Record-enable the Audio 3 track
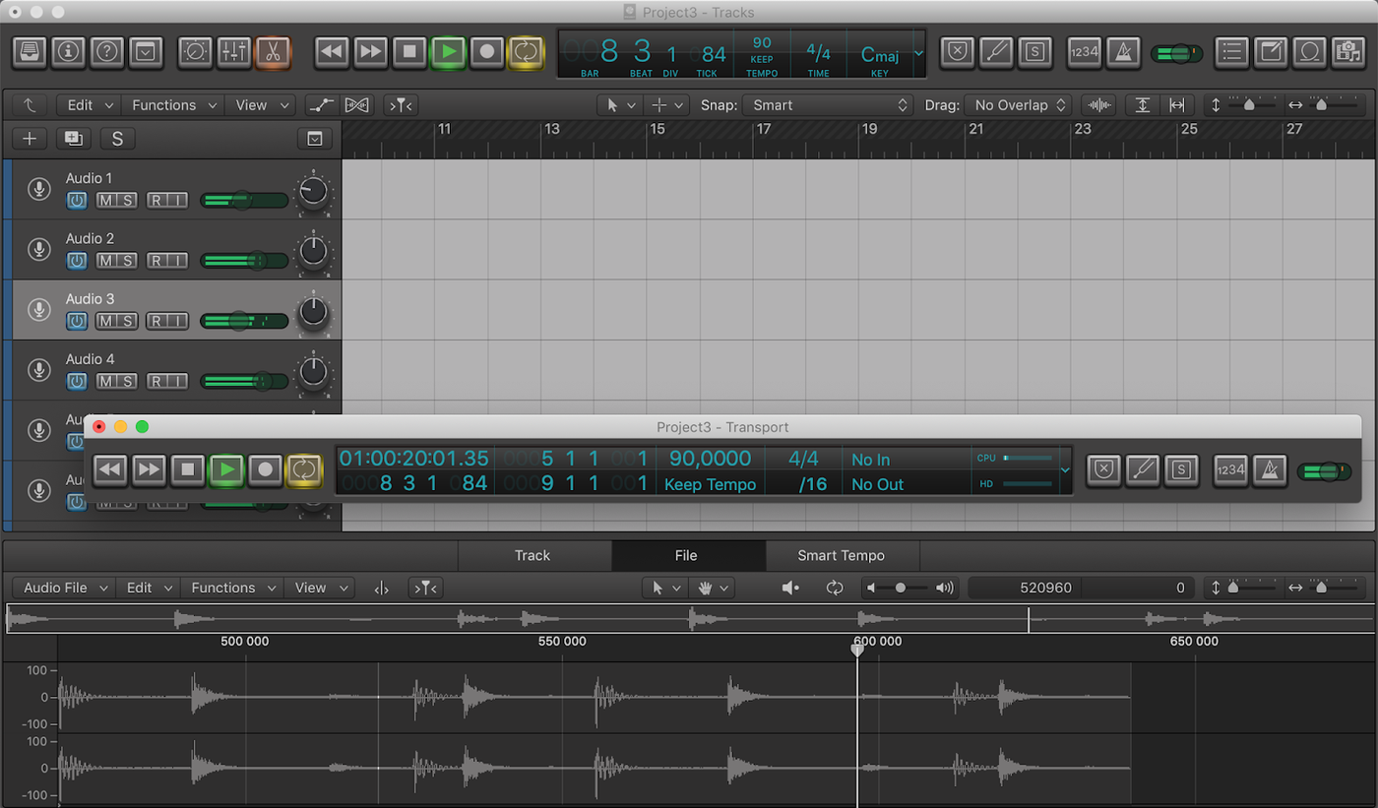This screenshot has width=1378, height=808. (x=157, y=321)
